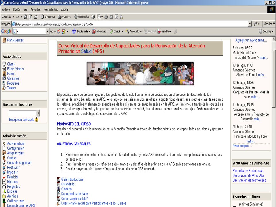The image size is (276, 207).
Task: Open Agregar un nuevo tema link
Action: coord(251,40)
